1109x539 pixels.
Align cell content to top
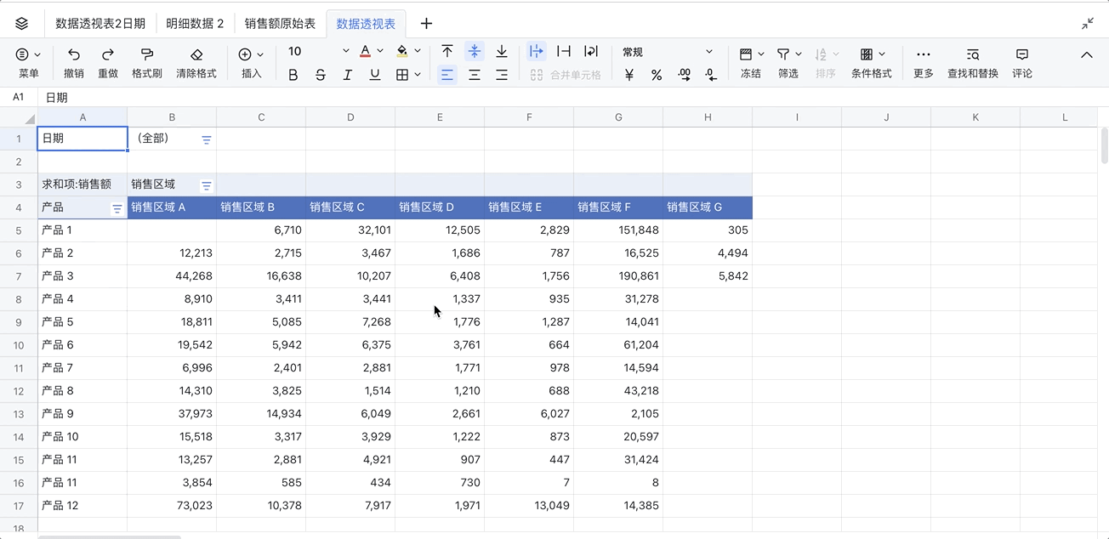447,52
